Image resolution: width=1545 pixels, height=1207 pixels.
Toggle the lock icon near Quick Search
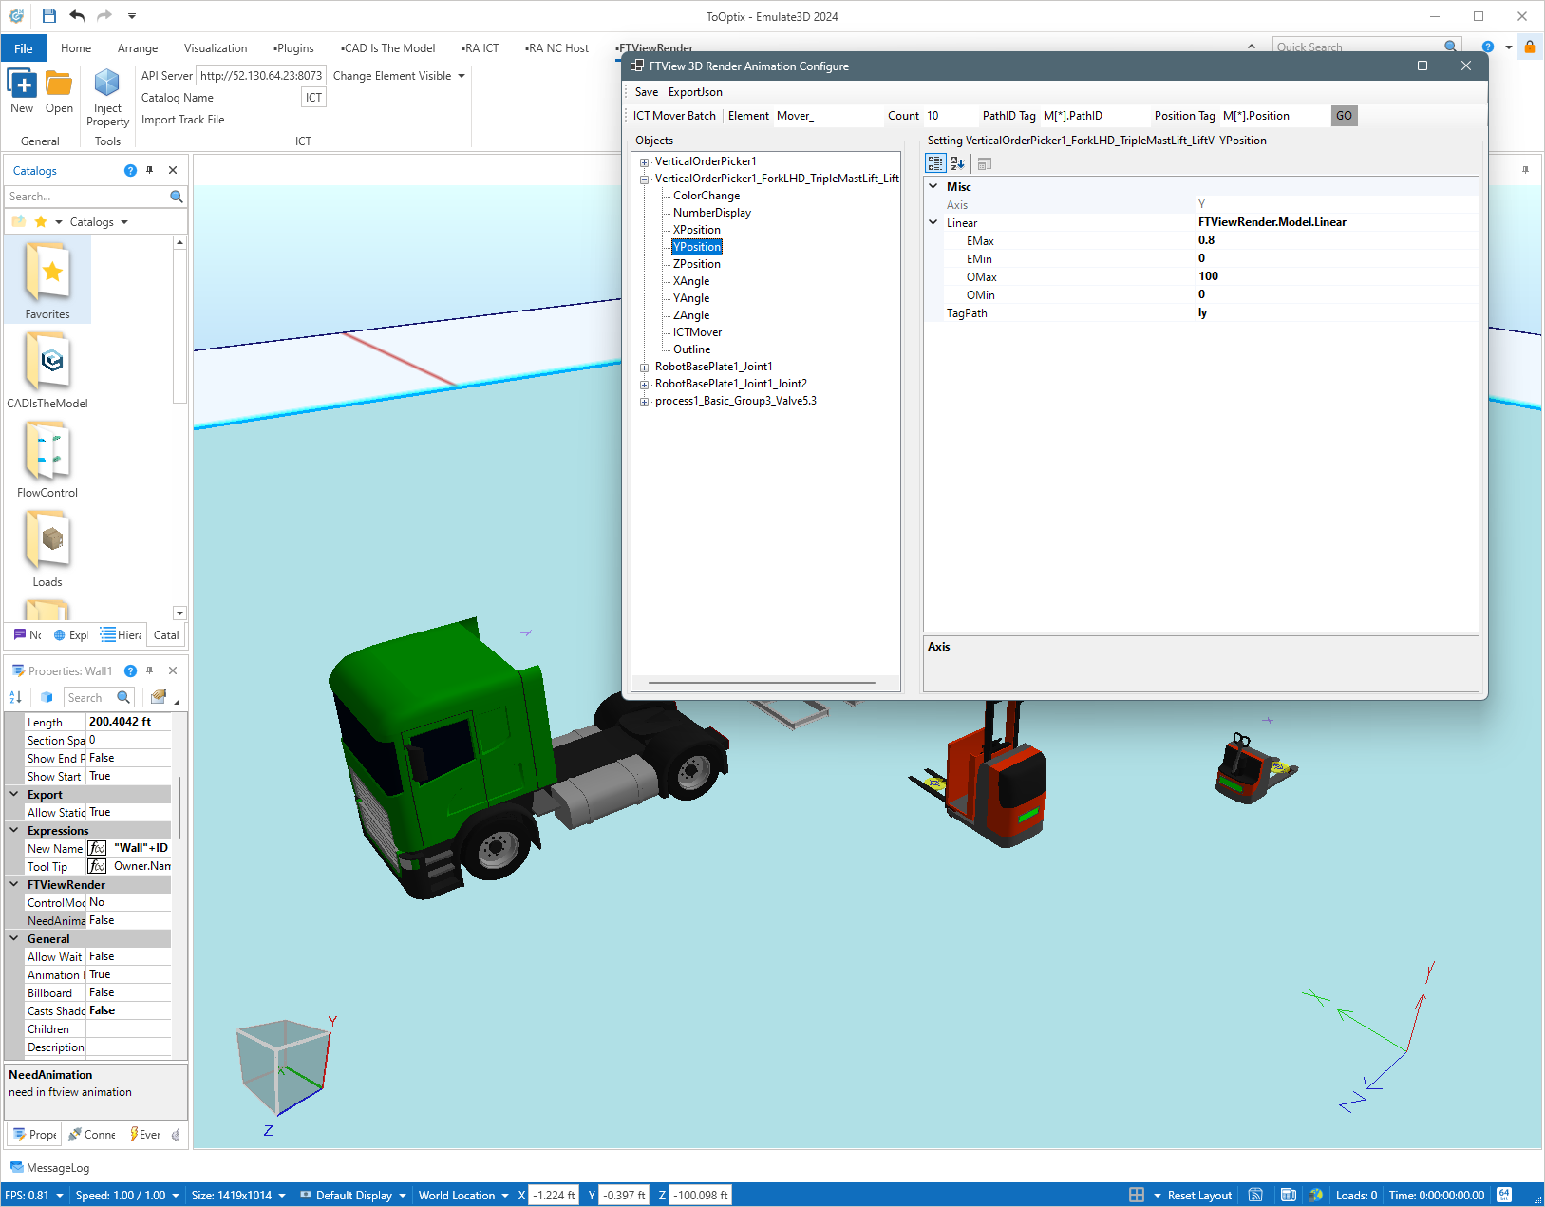coord(1529,47)
